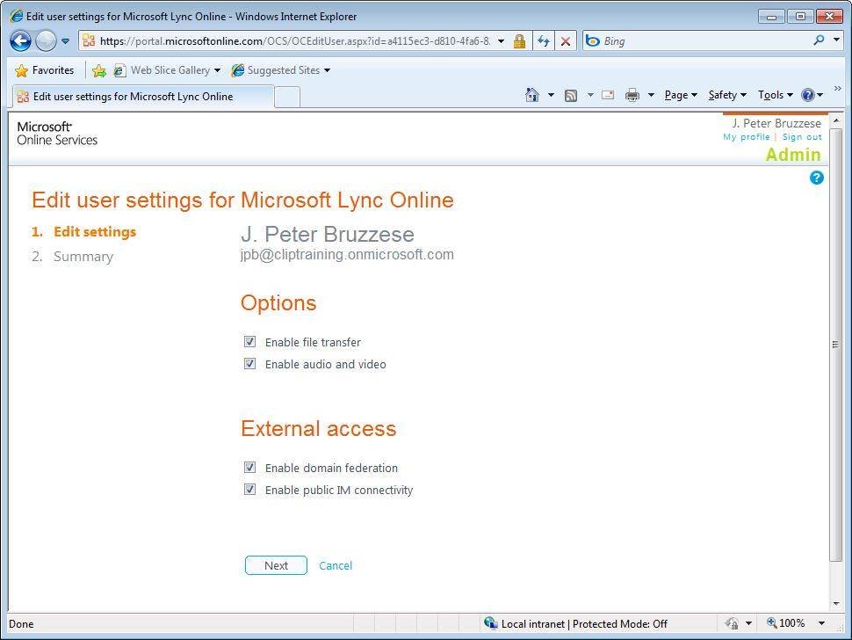Image resolution: width=852 pixels, height=640 pixels.
Task: Open the search provider dropdown arrow
Action: coord(837,40)
